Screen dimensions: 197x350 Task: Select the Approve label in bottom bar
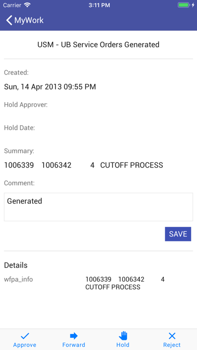(25, 345)
